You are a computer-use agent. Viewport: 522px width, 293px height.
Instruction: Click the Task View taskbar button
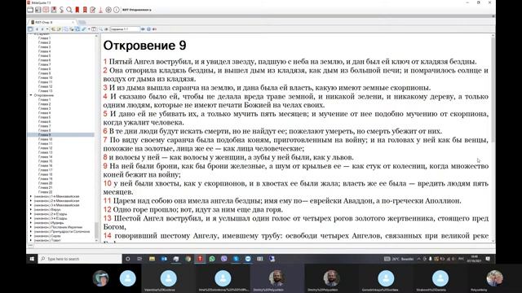[139, 259]
